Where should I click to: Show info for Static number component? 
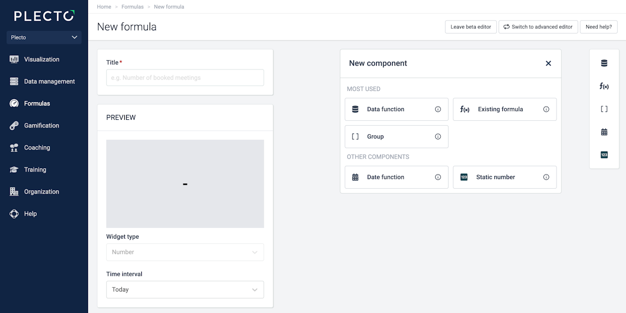(546, 177)
